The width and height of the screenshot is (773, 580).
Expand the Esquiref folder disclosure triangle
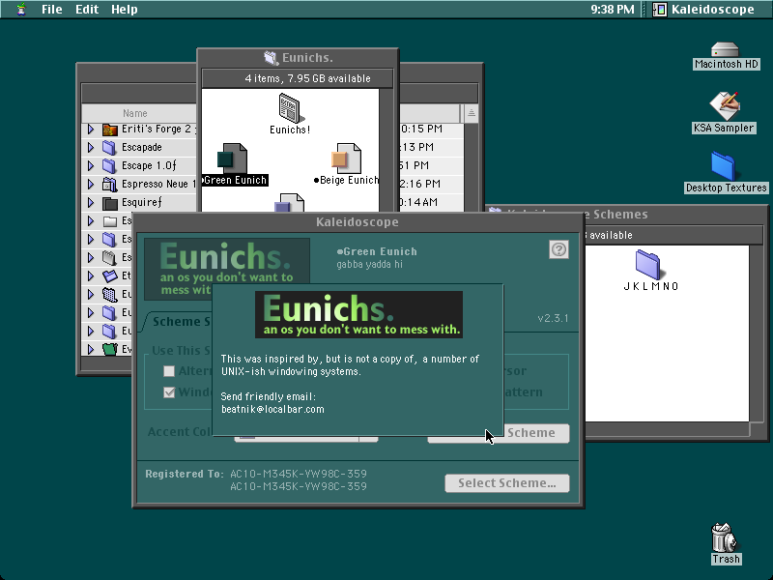tap(91, 203)
